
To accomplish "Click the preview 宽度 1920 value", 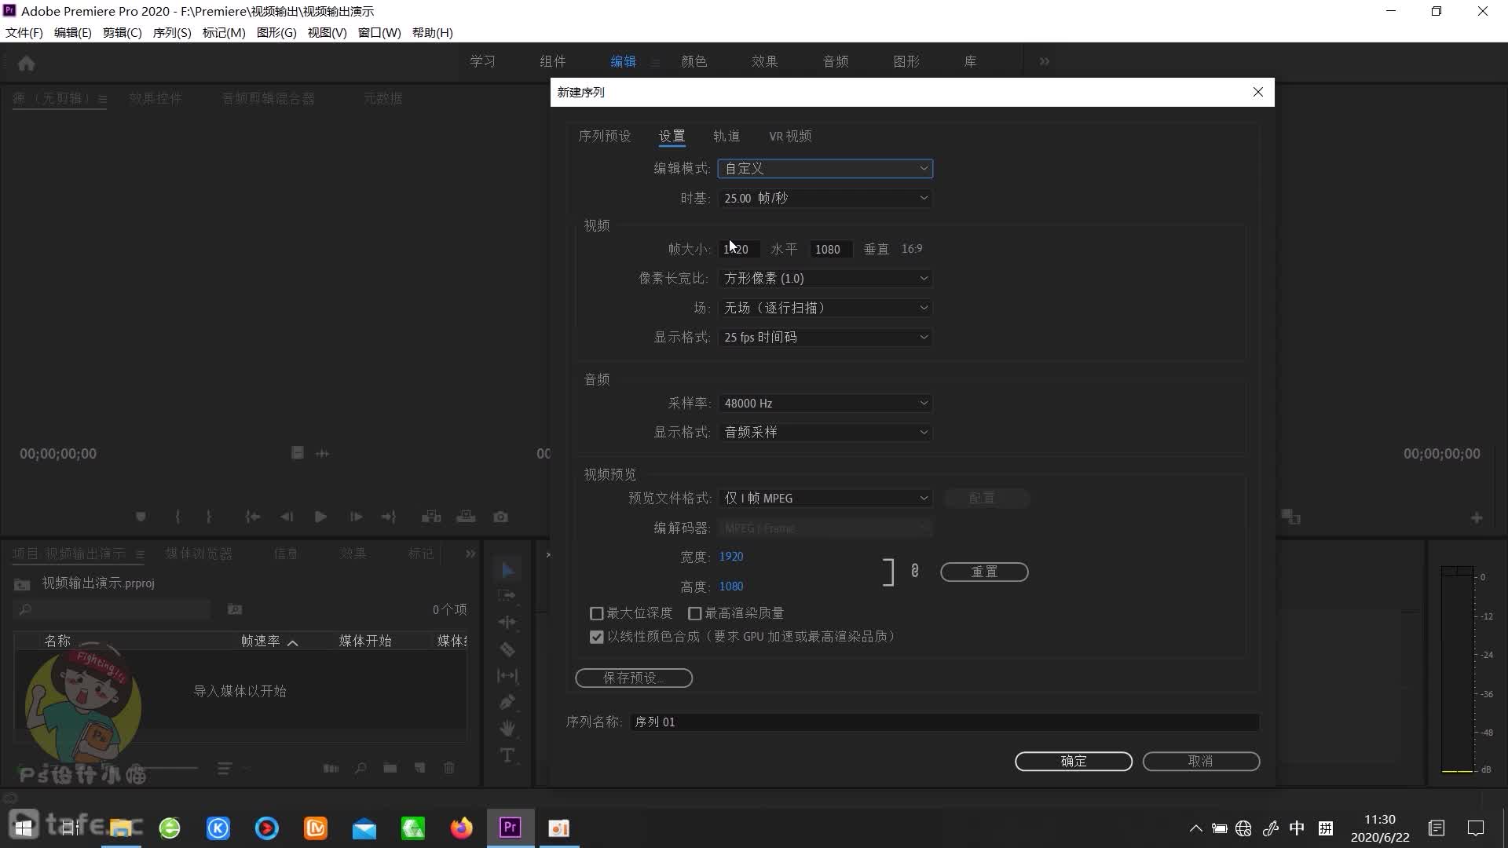I will [x=731, y=557].
